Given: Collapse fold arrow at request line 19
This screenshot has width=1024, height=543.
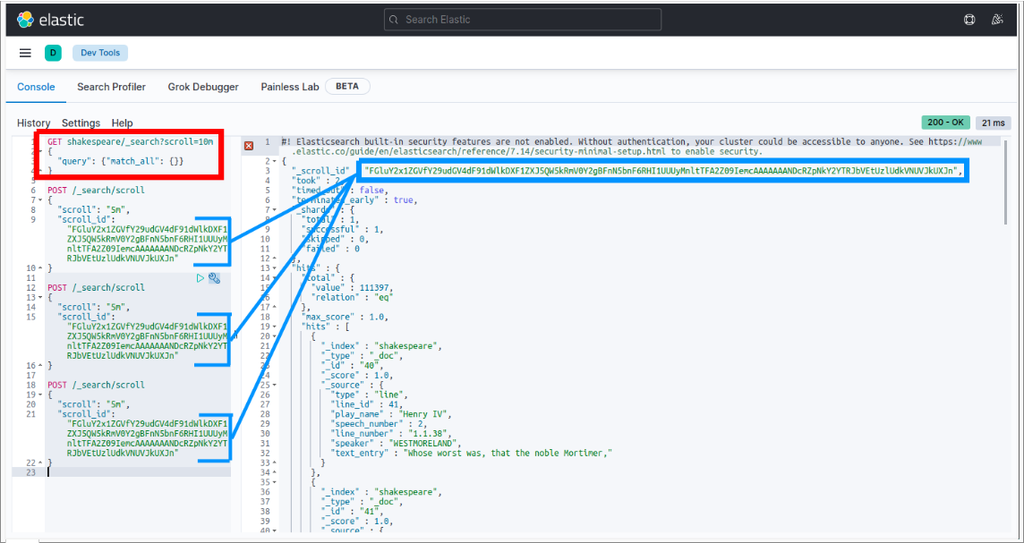Looking at the screenshot, I should click(x=40, y=395).
